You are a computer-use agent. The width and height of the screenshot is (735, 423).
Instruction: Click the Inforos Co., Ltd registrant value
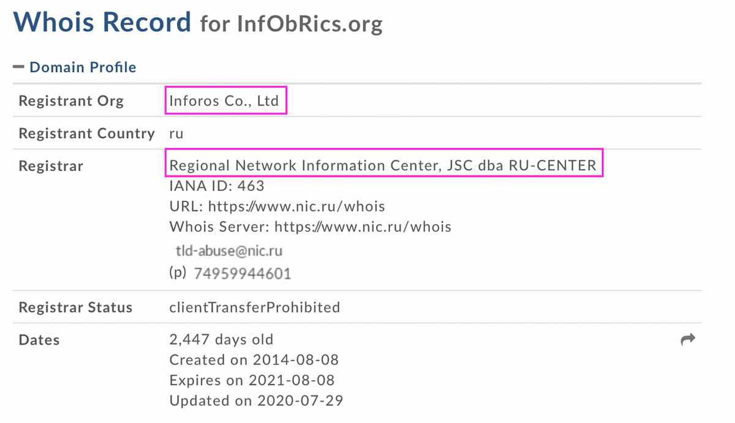tap(224, 101)
